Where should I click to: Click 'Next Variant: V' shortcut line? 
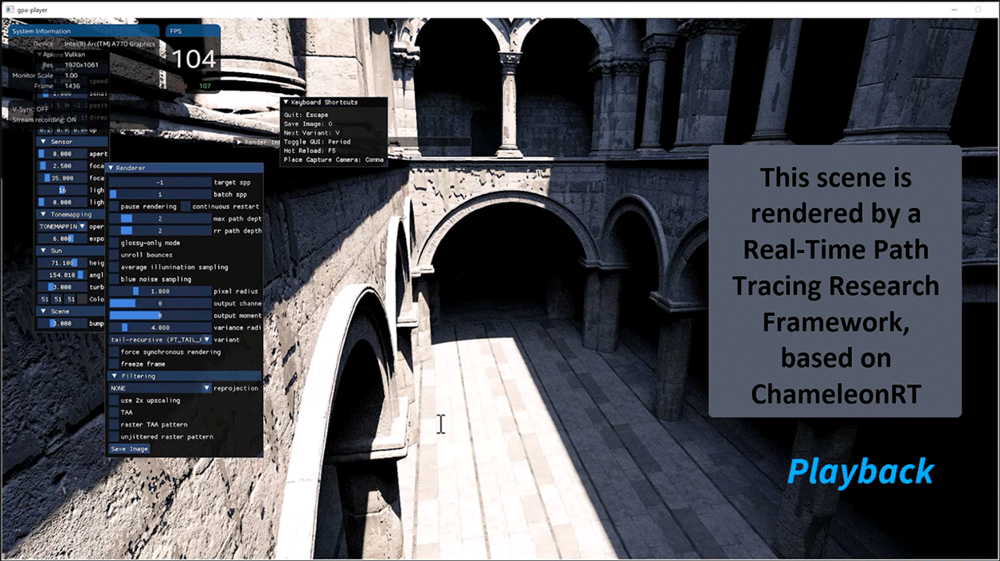[x=312, y=133]
